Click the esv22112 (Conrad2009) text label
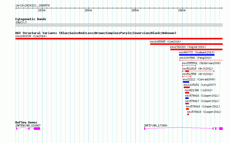Image resolution: width=230 pixels, height=143 pixels. [199, 79]
